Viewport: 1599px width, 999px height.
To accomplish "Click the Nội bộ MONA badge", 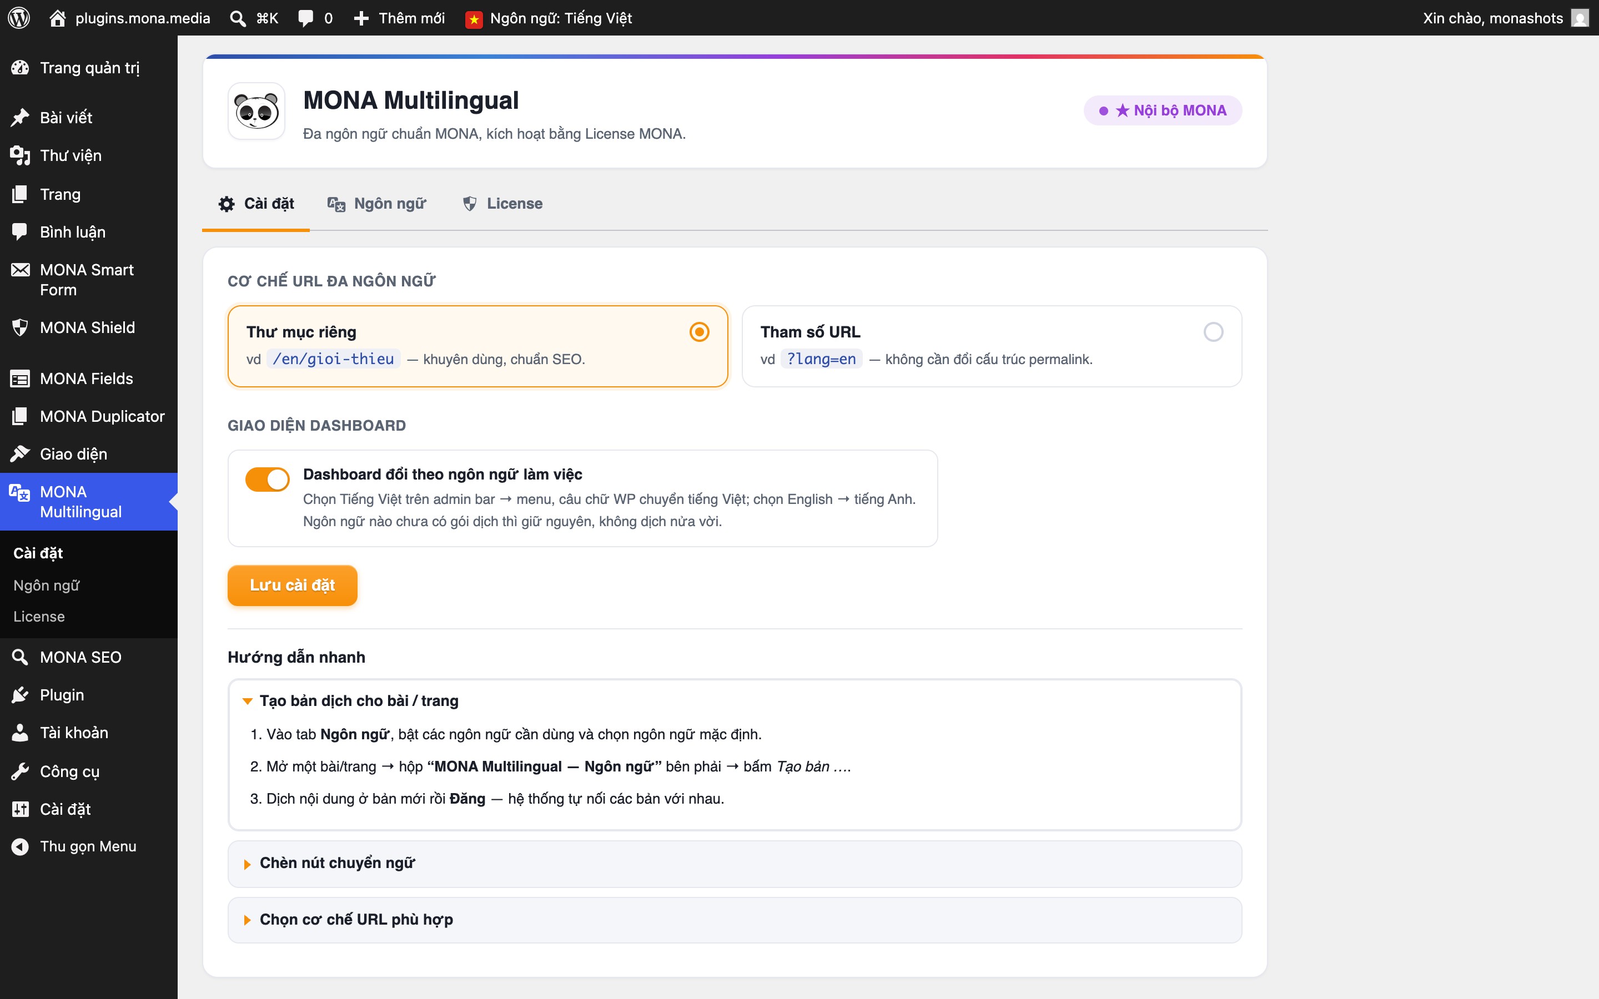I will pyautogui.click(x=1162, y=110).
